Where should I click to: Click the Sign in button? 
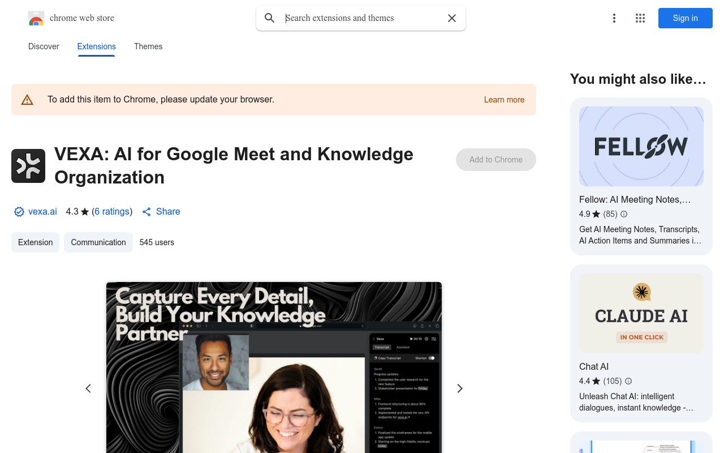click(x=686, y=18)
